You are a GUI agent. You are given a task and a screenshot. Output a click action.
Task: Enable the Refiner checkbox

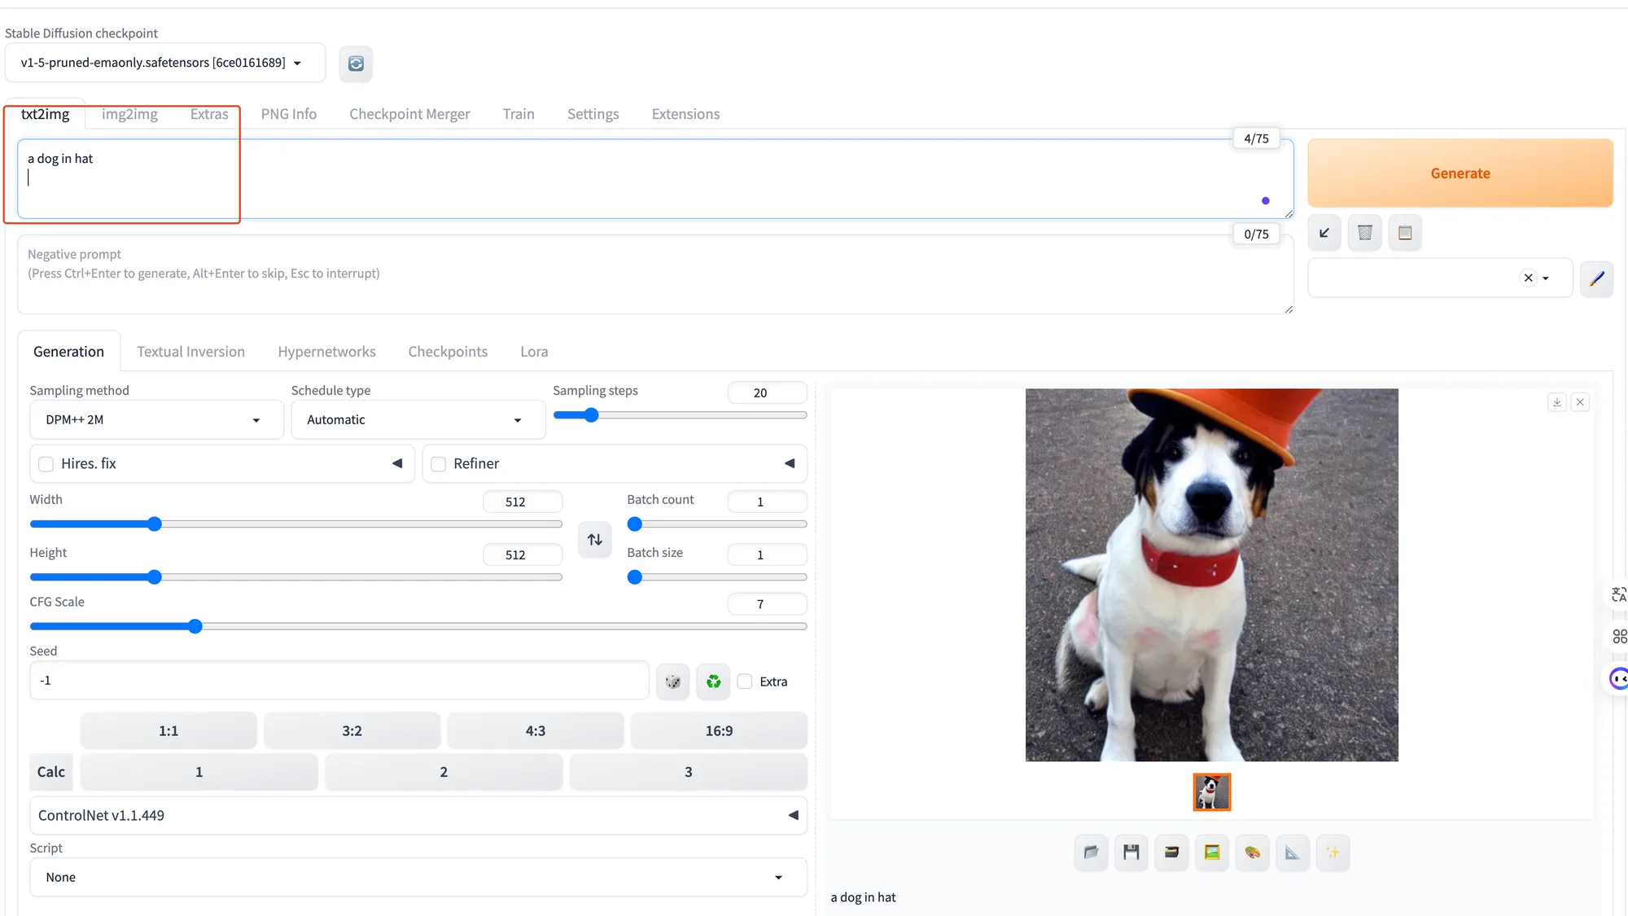pyautogui.click(x=439, y=464)
